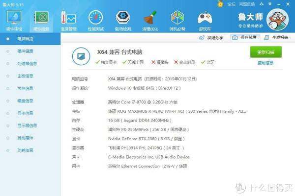The image size is (295, 196).
Task: Click the 光盘刻录 cross indicator
Action: pyautogui.click(x=184, y=62)
